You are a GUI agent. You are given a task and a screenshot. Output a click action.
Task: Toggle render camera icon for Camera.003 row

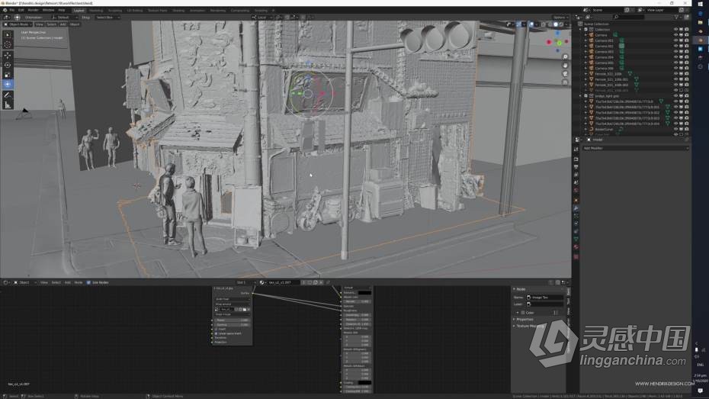(x=686, y=52)
